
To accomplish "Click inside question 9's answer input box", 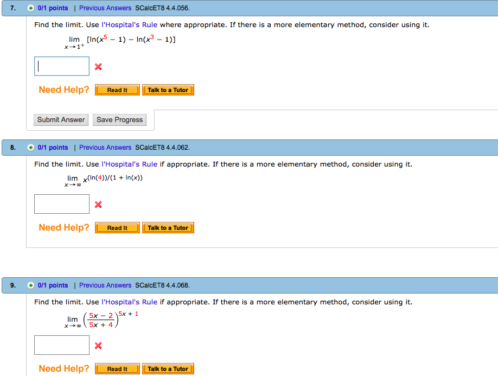I will (x=61, y=345).
